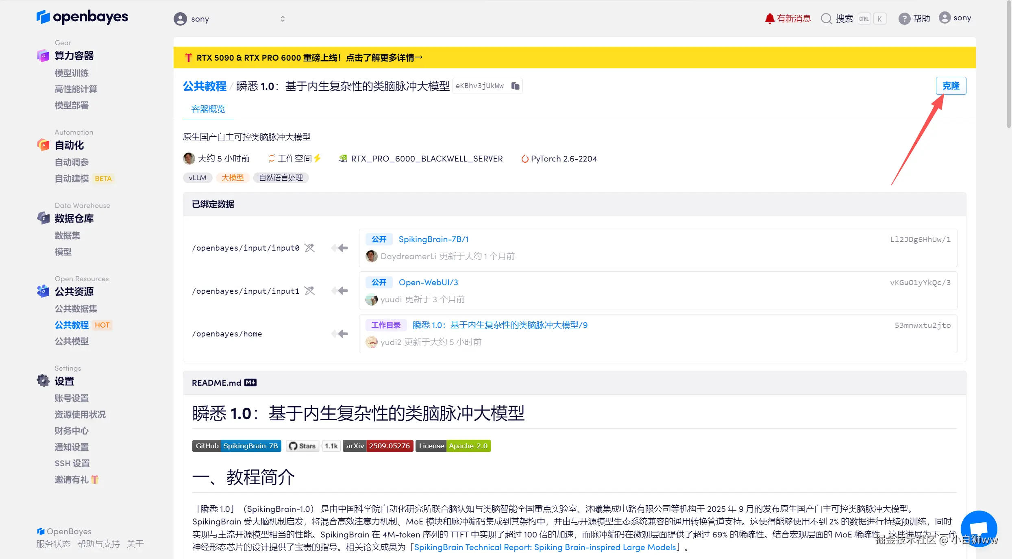
Task: Select the 大模型 tag
Action: [233, 178]
